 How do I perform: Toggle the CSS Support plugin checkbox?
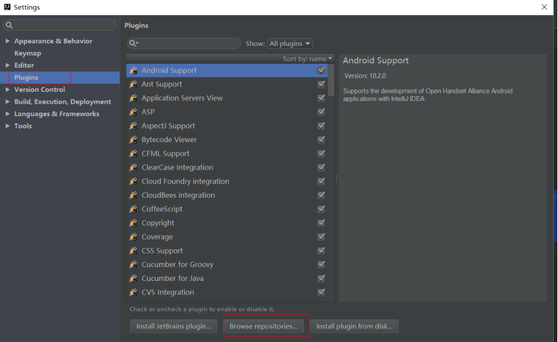tap(322, 251)
